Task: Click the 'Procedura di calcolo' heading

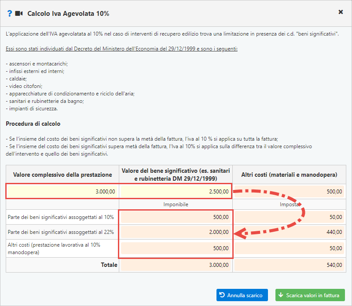Action: (33, 124)
